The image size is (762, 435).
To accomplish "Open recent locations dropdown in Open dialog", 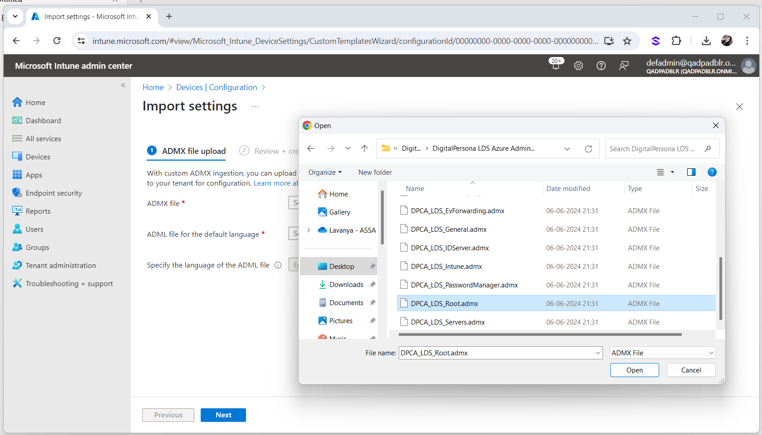I will (x=348, y=148).
